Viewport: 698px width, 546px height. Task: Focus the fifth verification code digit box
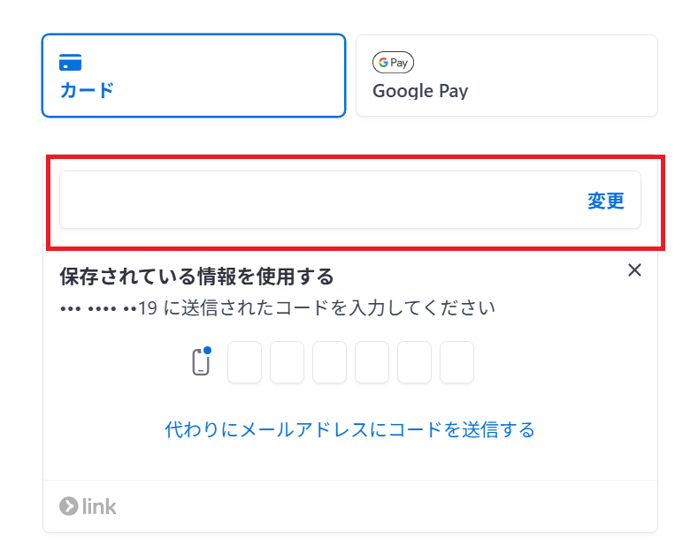point(414,362)
